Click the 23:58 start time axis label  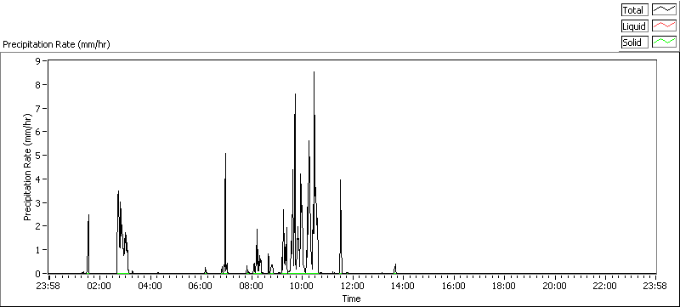point(48,287)
